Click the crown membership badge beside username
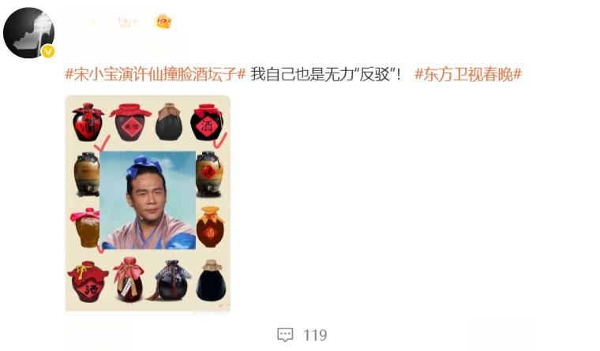The image size is (600, 351). 163,21
